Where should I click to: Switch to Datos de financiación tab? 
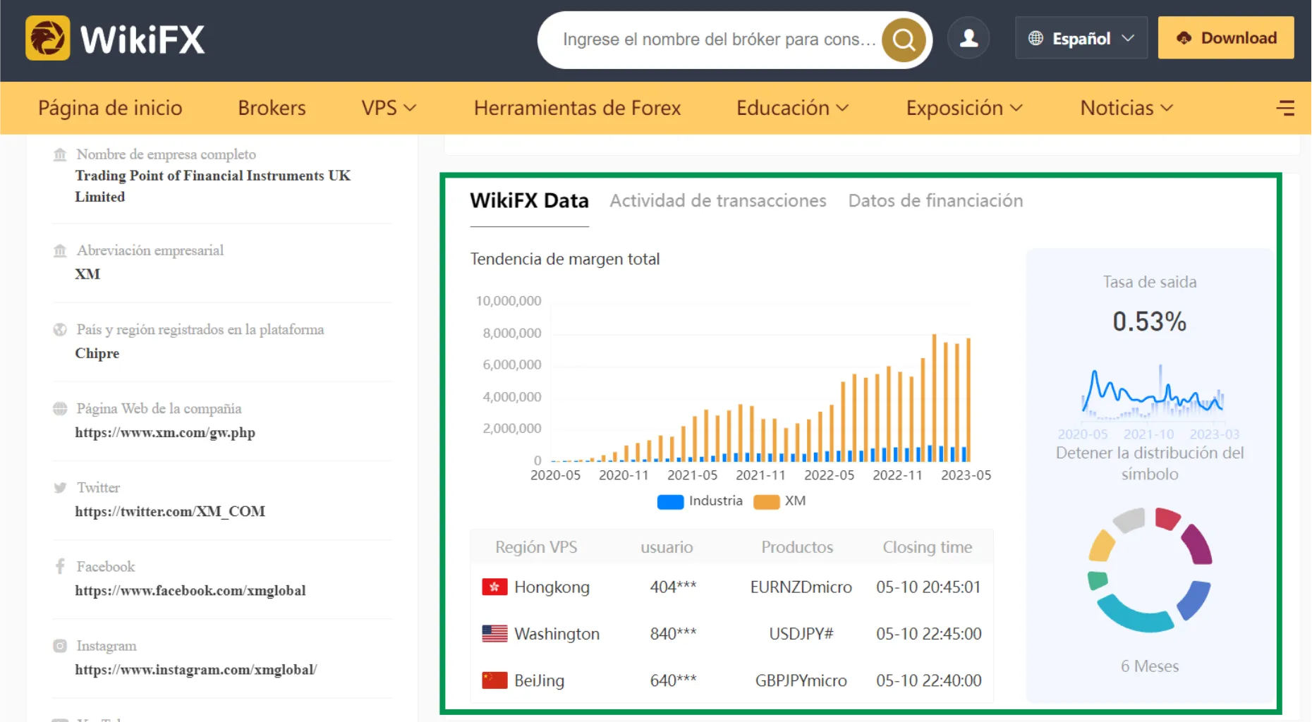point(935,201)
